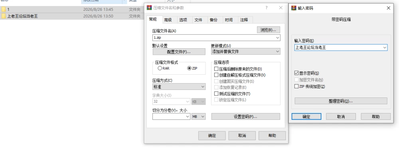Confirm password with 确定 in the 输入密码 dialog

click(x=306, y=117)
